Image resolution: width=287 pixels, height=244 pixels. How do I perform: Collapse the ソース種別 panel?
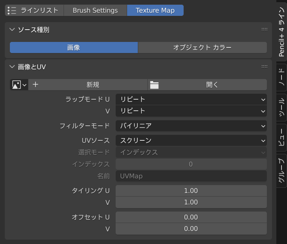[x=12, y=29]
